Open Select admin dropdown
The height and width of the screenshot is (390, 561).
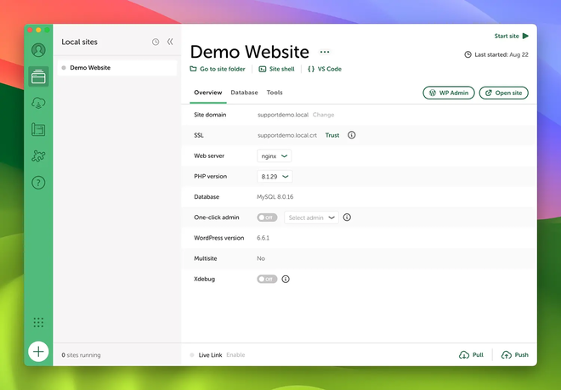(311, 218)
